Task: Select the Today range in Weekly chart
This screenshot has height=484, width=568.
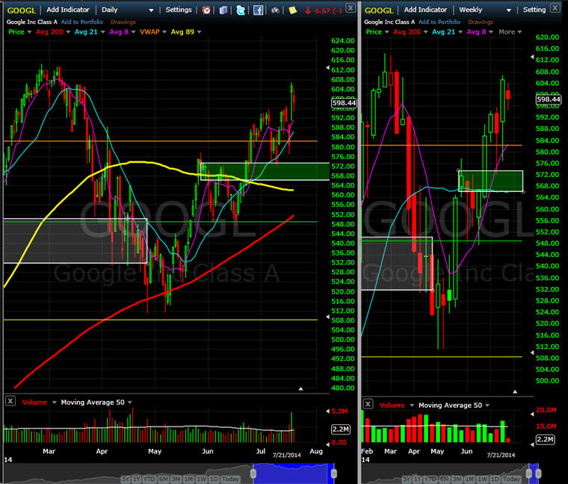Action: click(511, 479)
